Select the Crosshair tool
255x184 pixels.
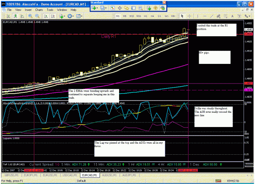189,16
